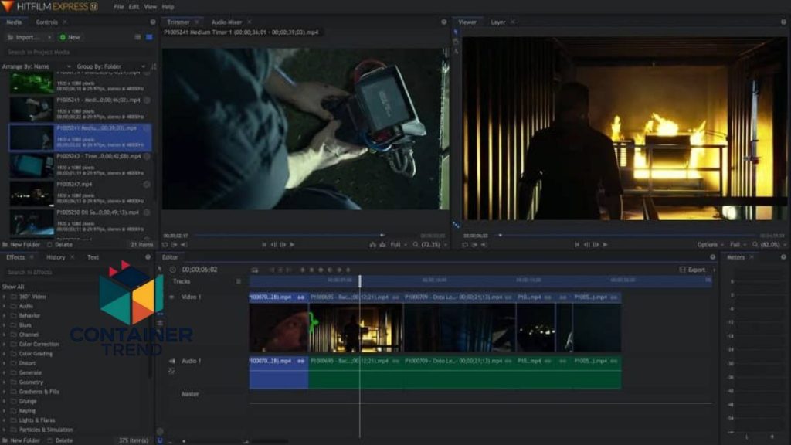
Task: Expand the Keying effects folder
Action: point(5,411)
